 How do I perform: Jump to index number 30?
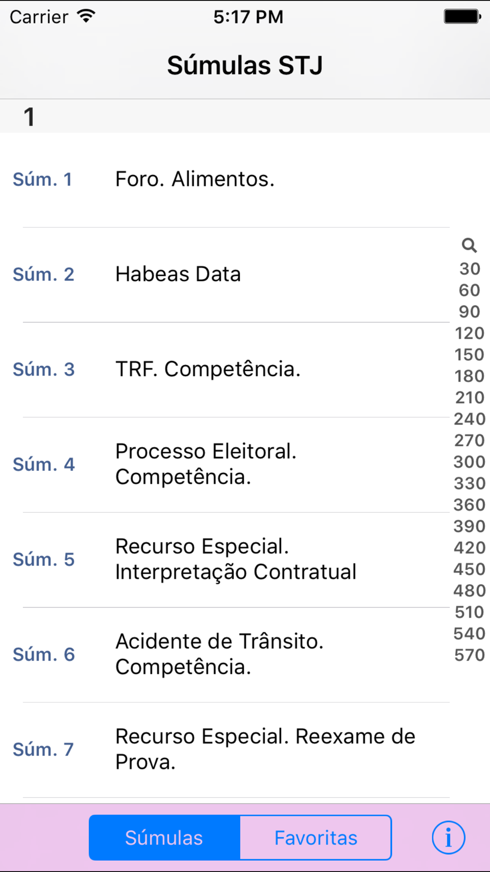[469, 269]
